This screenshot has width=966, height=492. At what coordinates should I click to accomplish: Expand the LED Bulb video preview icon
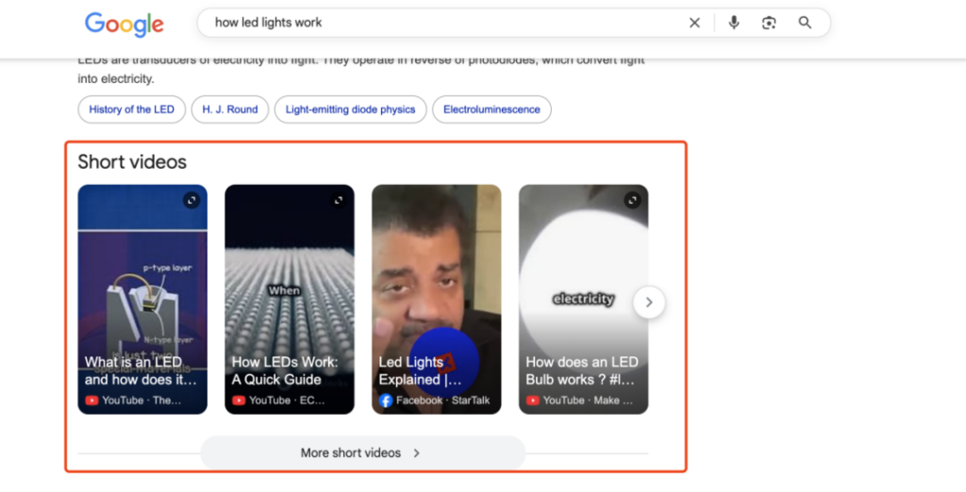click(x=633, y=200)
